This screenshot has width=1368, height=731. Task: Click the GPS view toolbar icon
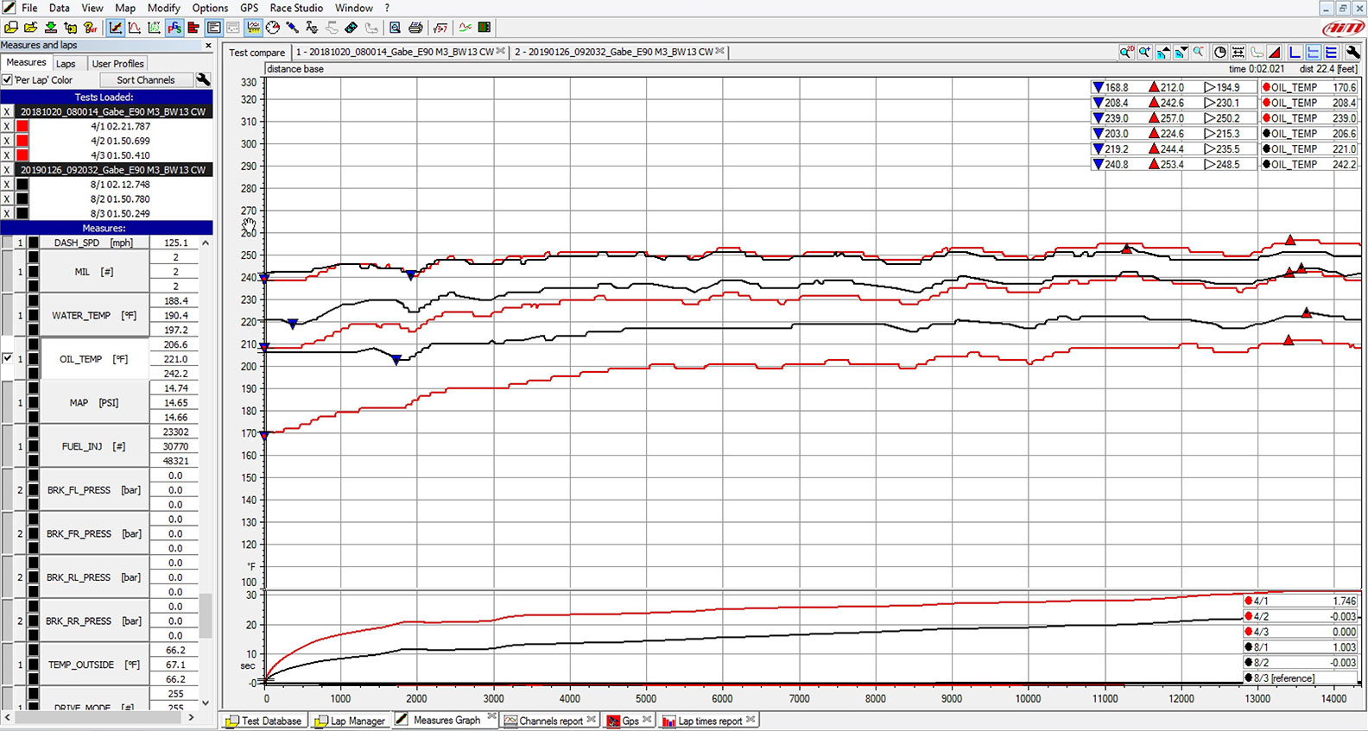pyautogui.click(x=174, y=28)
